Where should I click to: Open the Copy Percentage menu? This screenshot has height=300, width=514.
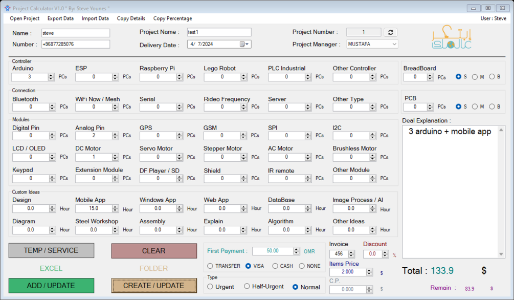tap(172, 18)
